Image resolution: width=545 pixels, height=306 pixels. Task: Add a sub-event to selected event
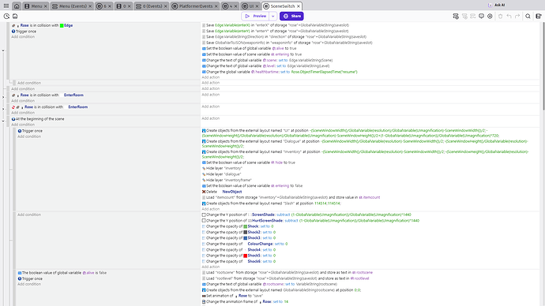[x=464, y=17]
